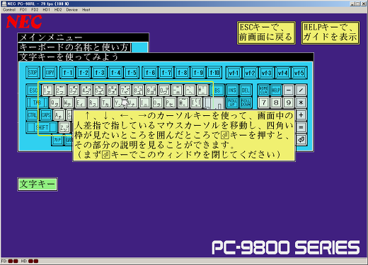The width and height of the screenshot is (368, 265).
Task: Click the BS backspace key
Action: (217, 90)
